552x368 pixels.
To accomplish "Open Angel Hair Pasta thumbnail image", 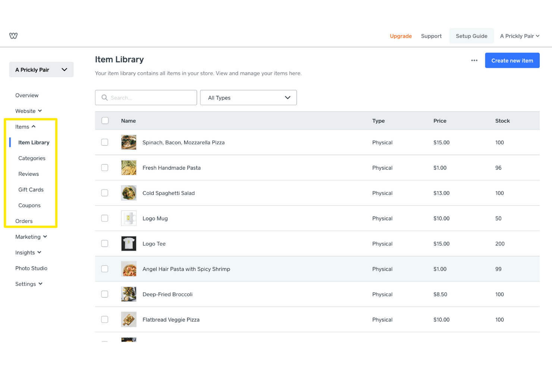I will [129, 269].
